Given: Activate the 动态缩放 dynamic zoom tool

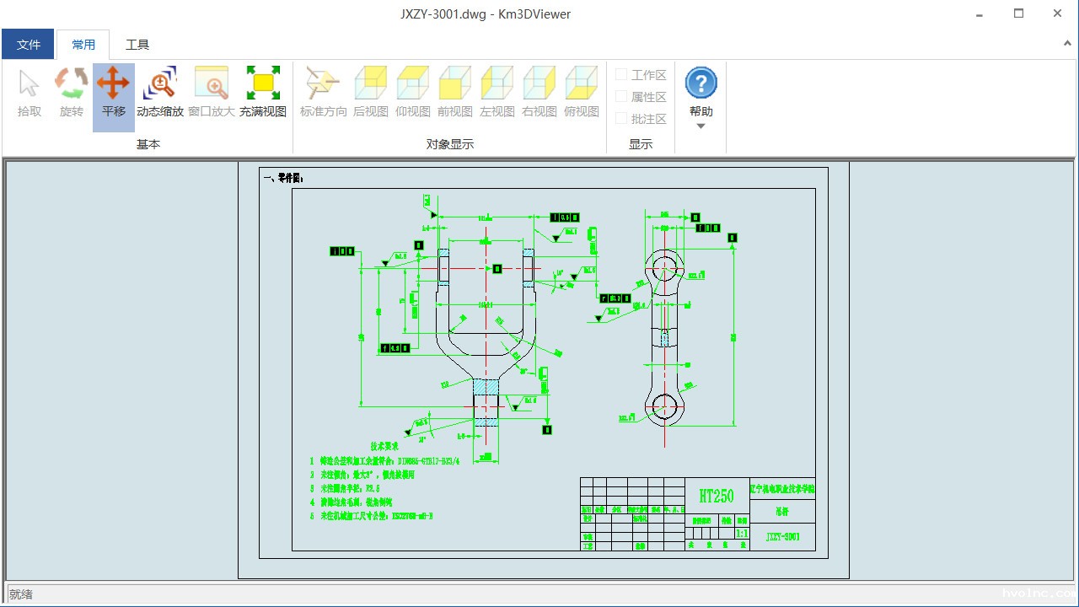Looking at the screenshot, I should tap(160, 93).
